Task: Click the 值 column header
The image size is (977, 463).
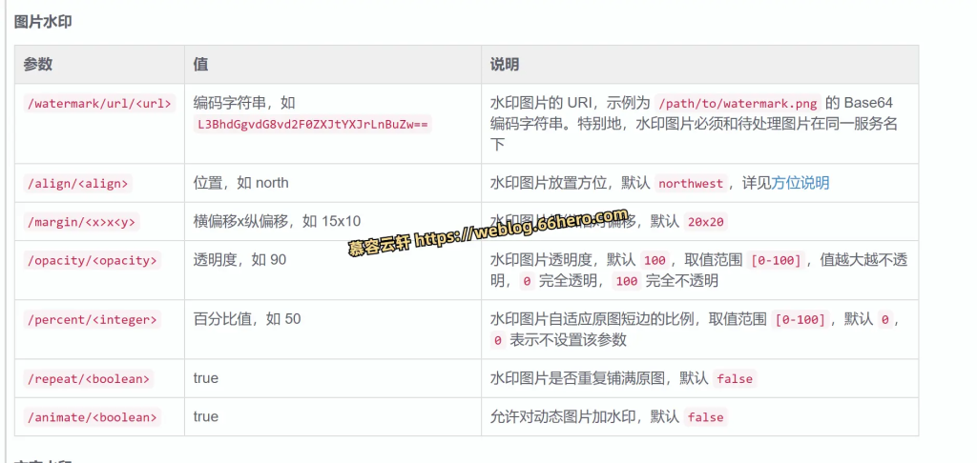Action: (x=201, y=65)
